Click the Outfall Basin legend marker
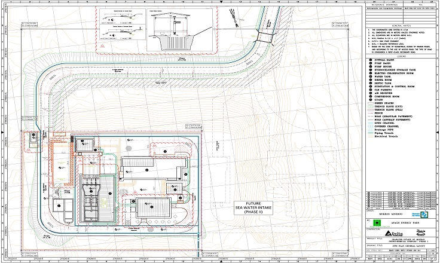The height and width of the screenshot is (263, 440). (x=370, y=59)
